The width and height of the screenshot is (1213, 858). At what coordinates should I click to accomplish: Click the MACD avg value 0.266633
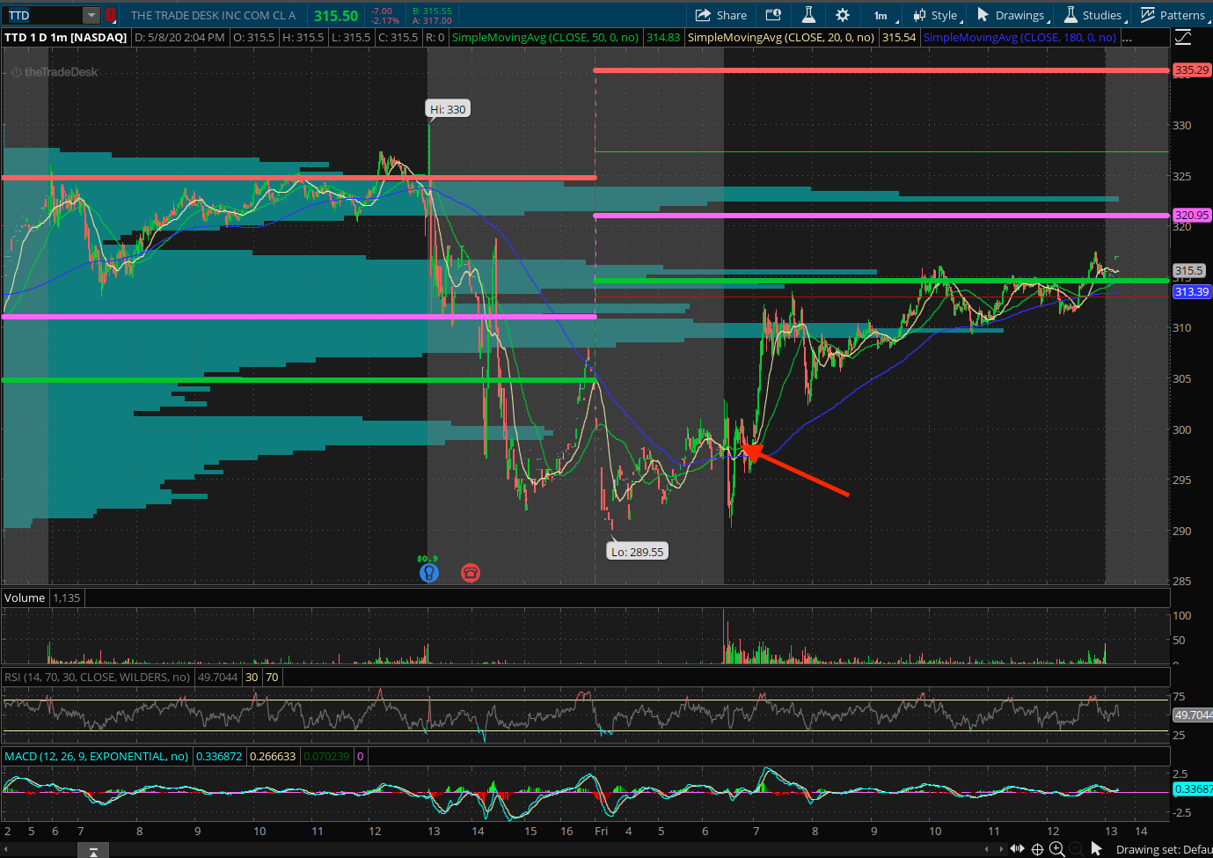tap(273, 756)
